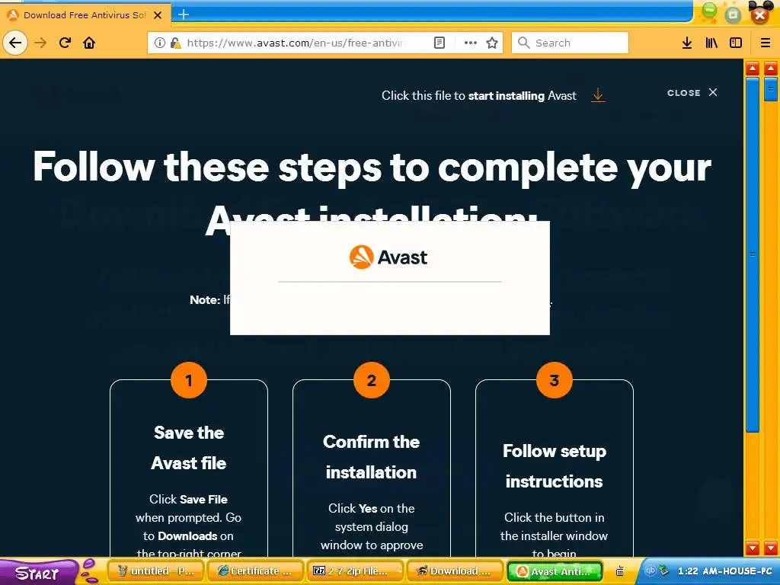Open a new browser tab

184,14
